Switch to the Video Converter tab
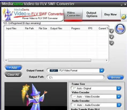Screen dimensions: 127x110 click(74, 14)
